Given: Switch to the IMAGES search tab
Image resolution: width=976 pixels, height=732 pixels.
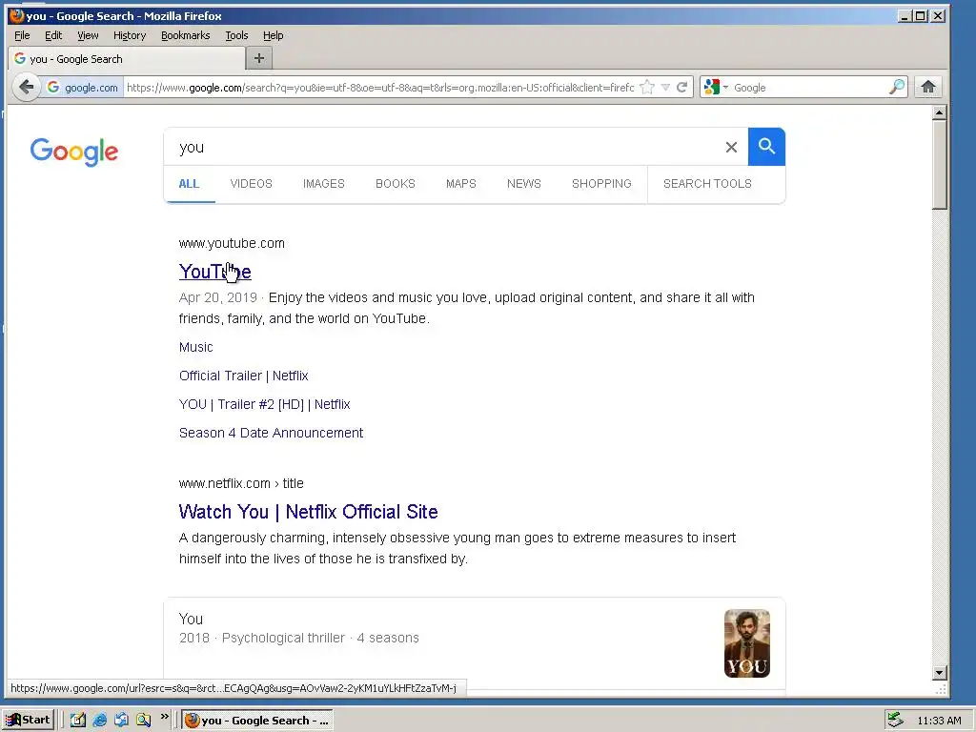Looking at the screenshot, I should click(x=324, y=184).
